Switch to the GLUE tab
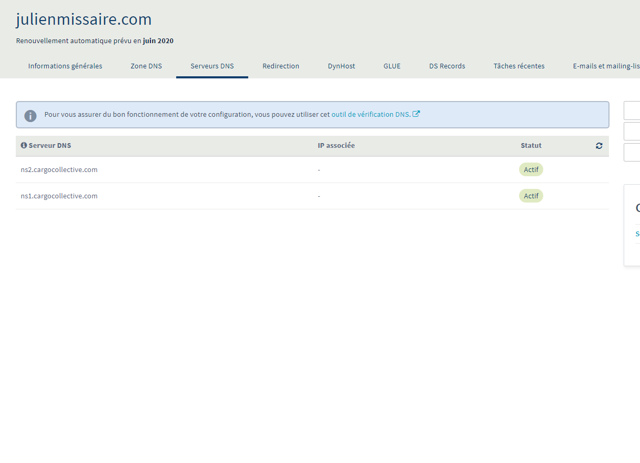This screenshot has width=640, height=463. (x=392, y=66)
